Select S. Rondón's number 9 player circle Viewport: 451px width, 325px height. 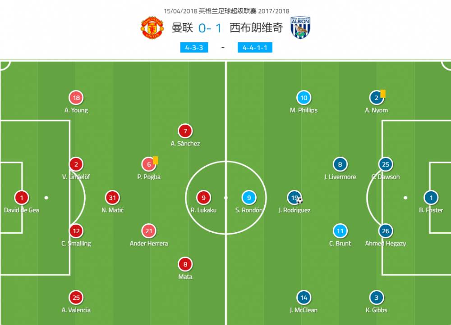tap(249, 198)
